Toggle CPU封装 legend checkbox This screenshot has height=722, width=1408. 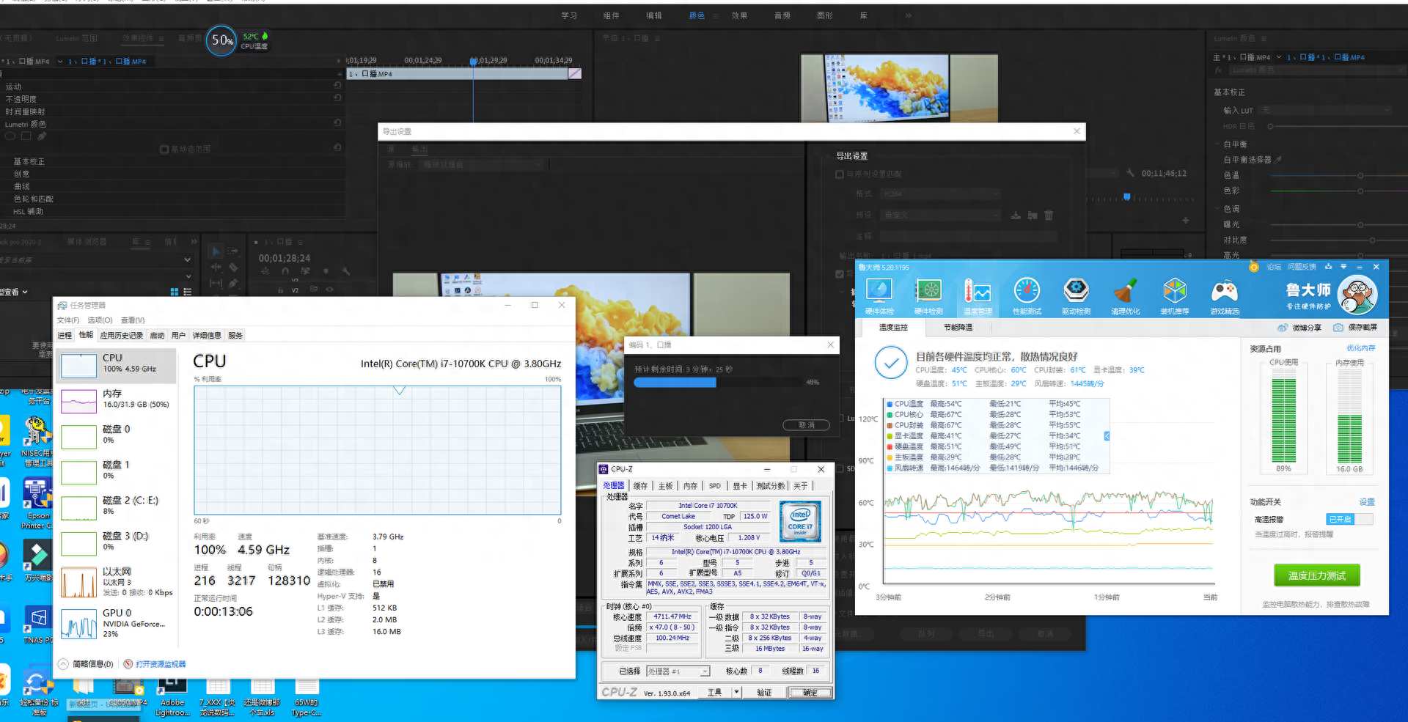point(890,425)
